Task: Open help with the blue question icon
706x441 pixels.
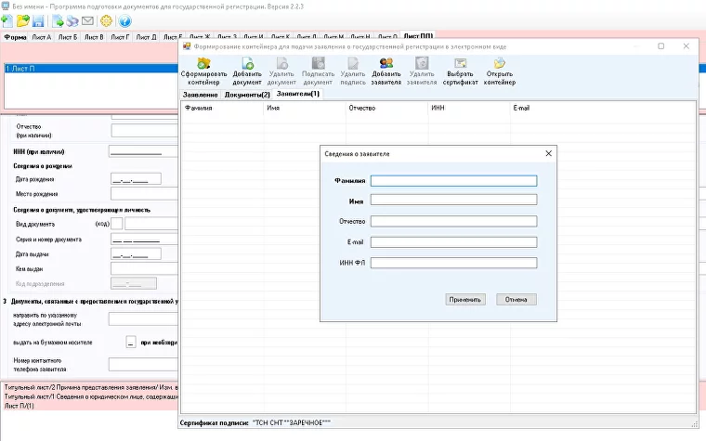Action: tap(124, 20)
